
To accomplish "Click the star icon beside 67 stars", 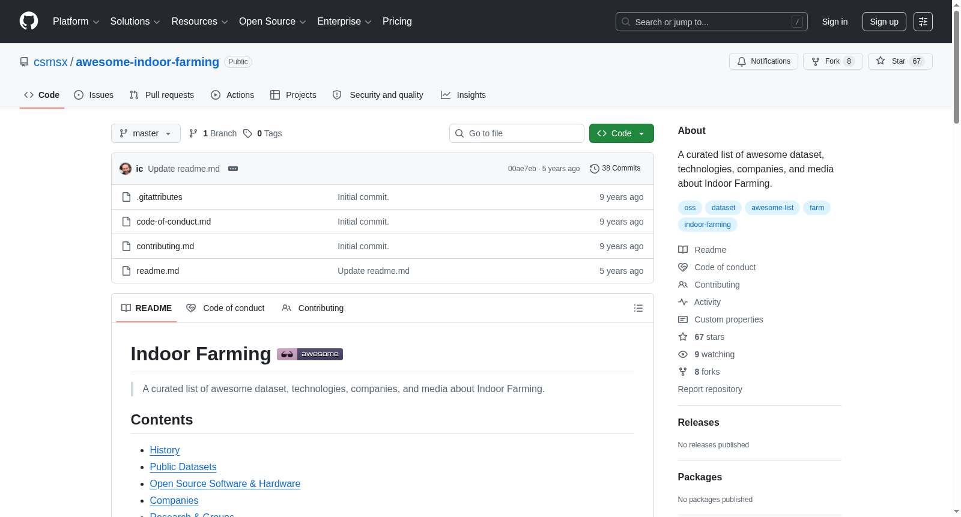I will tap(683, 337).
